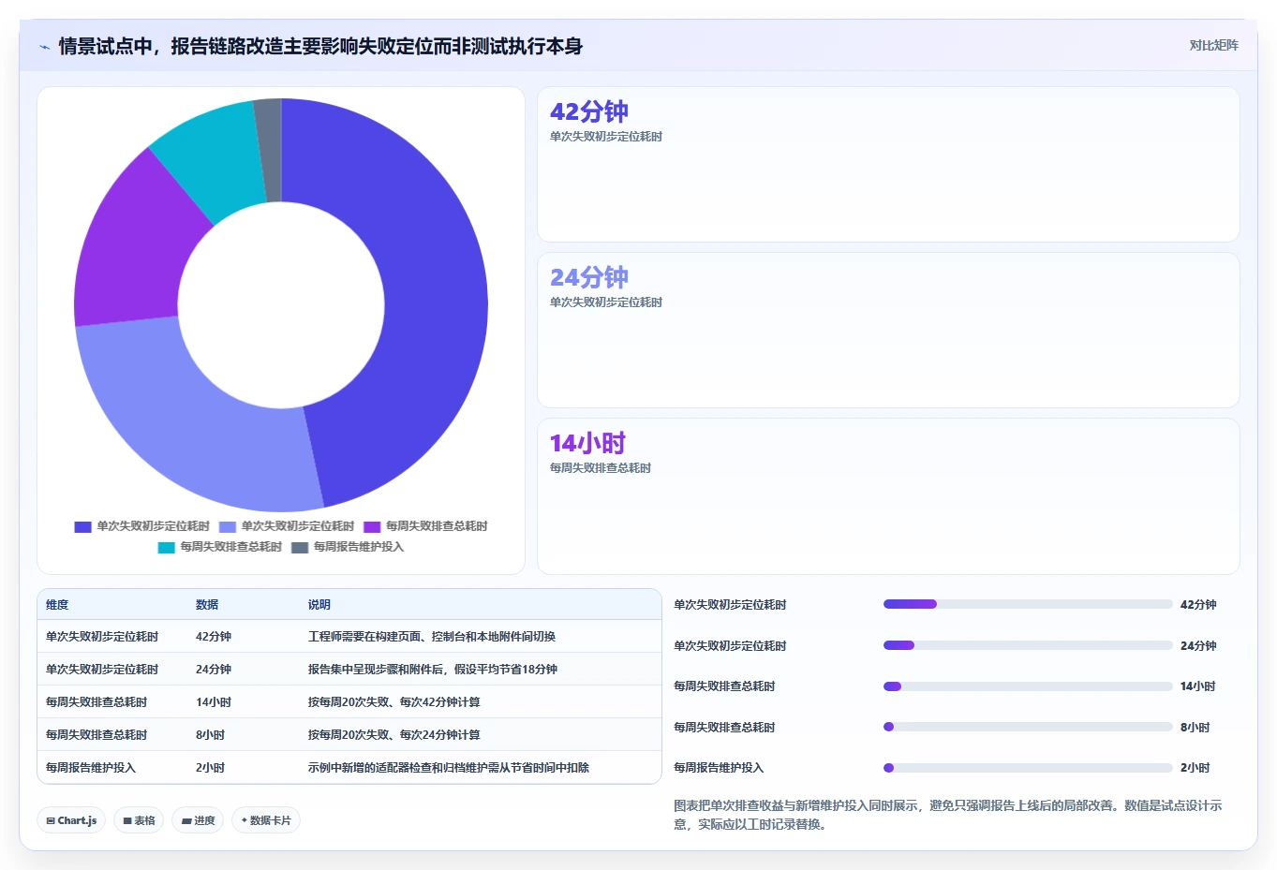
Task: Click the description 报告集中呈现步骤和附件后，假设平均节省18分钟
Action: 433,670
